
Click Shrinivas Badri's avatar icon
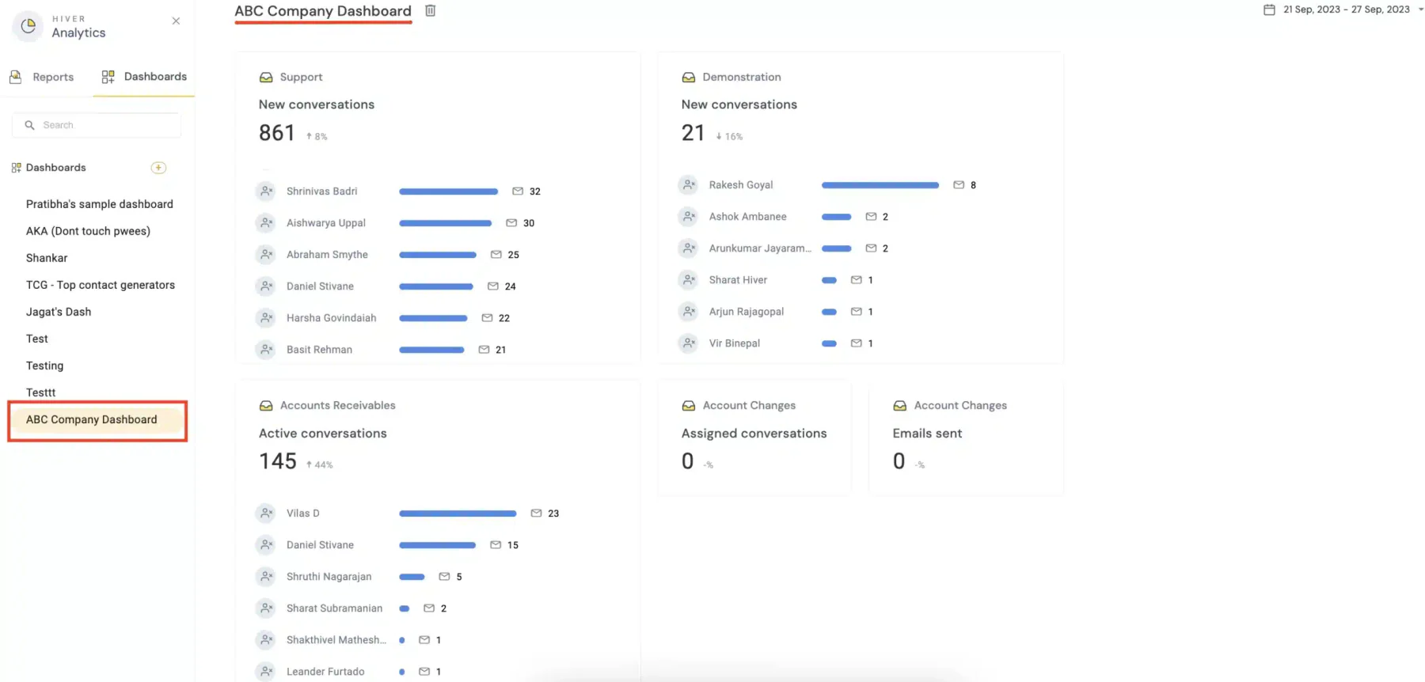tap(266, 191)
